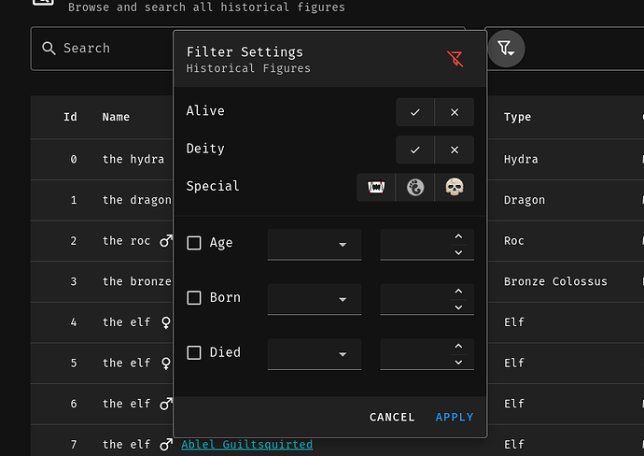Increase the Born value
644x456 pixels.
point(458,292)
